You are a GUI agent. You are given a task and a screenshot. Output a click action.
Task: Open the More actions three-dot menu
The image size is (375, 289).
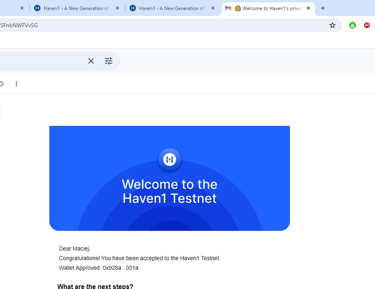tap(16, 84)
